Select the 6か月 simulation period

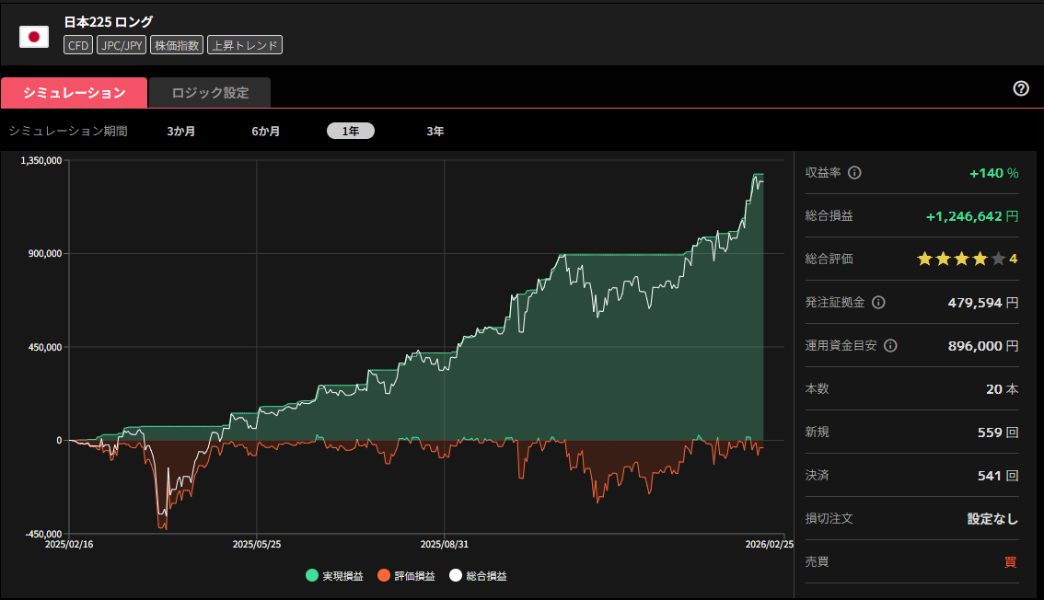pyautogui.click(x=266, y=131)
